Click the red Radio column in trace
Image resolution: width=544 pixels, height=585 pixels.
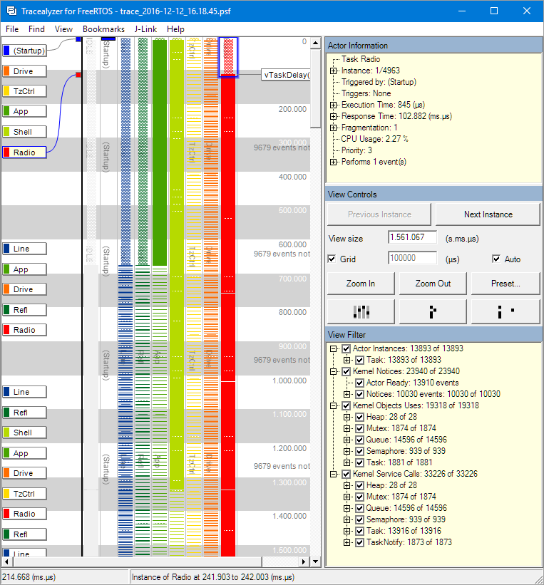point(228,285)
